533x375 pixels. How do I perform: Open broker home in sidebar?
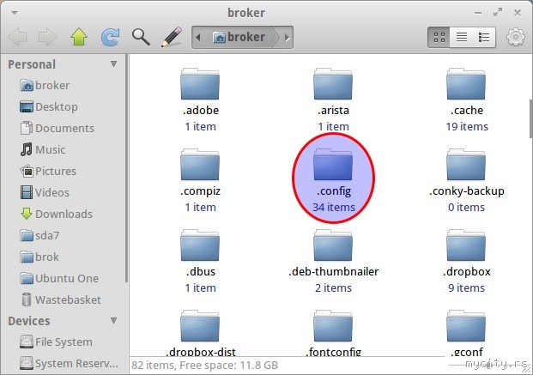pyautogui.click(x=45, y=85)
